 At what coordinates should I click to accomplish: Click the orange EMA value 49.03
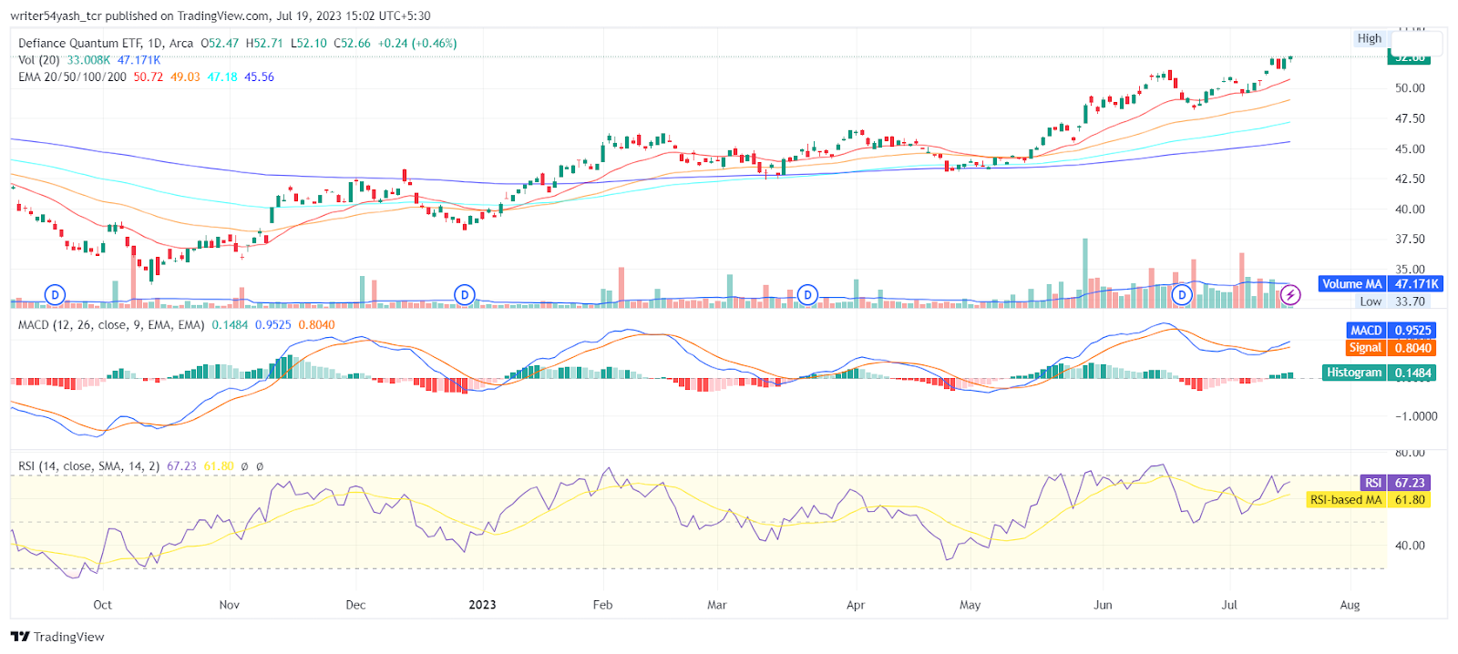(x=185, y=77)
